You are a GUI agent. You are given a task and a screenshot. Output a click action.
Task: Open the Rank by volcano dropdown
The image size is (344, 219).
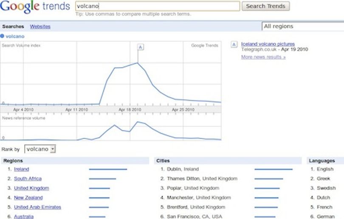(x=40, y=149)
